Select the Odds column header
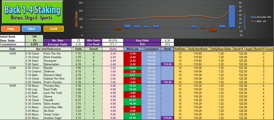Viewport: 274px width, 120px height. click(x=78, y=49)
